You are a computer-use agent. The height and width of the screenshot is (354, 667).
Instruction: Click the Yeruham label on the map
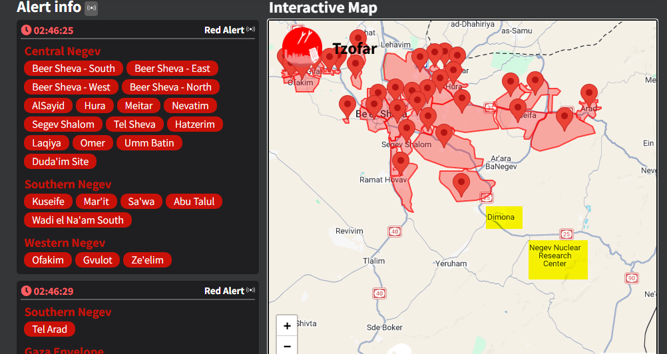click(451, 264)
